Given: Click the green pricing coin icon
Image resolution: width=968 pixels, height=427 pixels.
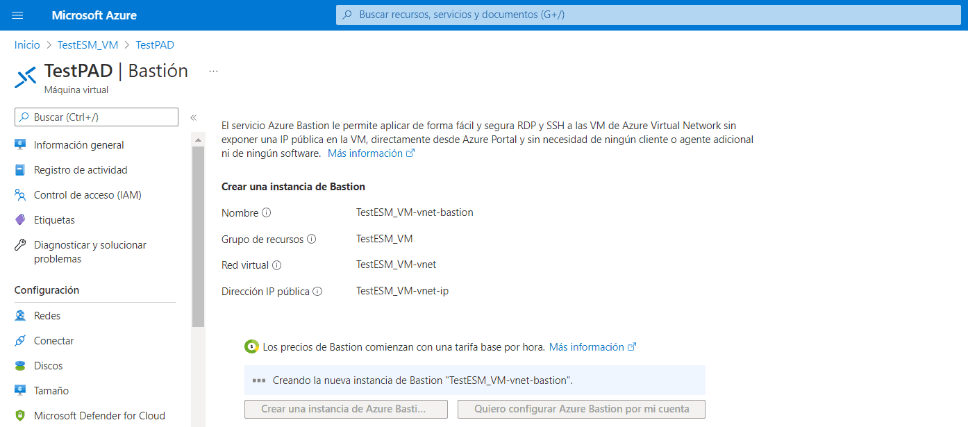Looking at the screenshot, I should pos(251,347).
